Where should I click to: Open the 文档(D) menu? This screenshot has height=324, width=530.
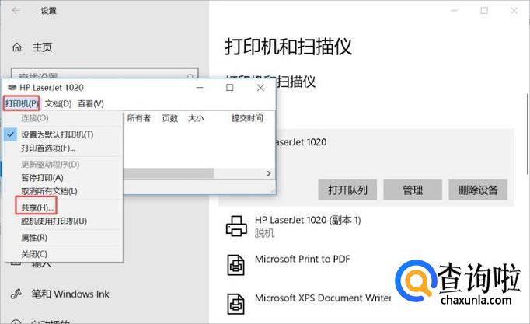point(58,103)
